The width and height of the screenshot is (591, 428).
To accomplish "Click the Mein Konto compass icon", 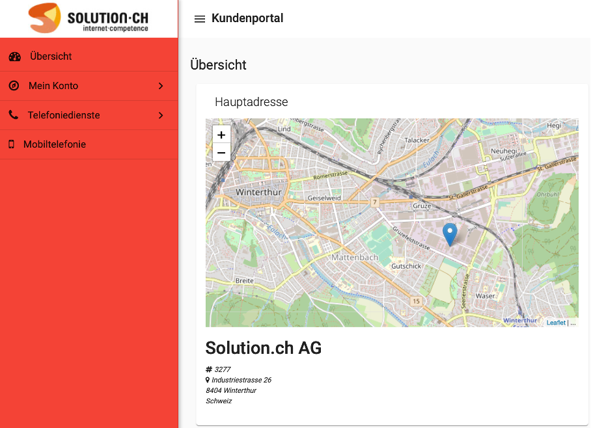I will [14, 86].
